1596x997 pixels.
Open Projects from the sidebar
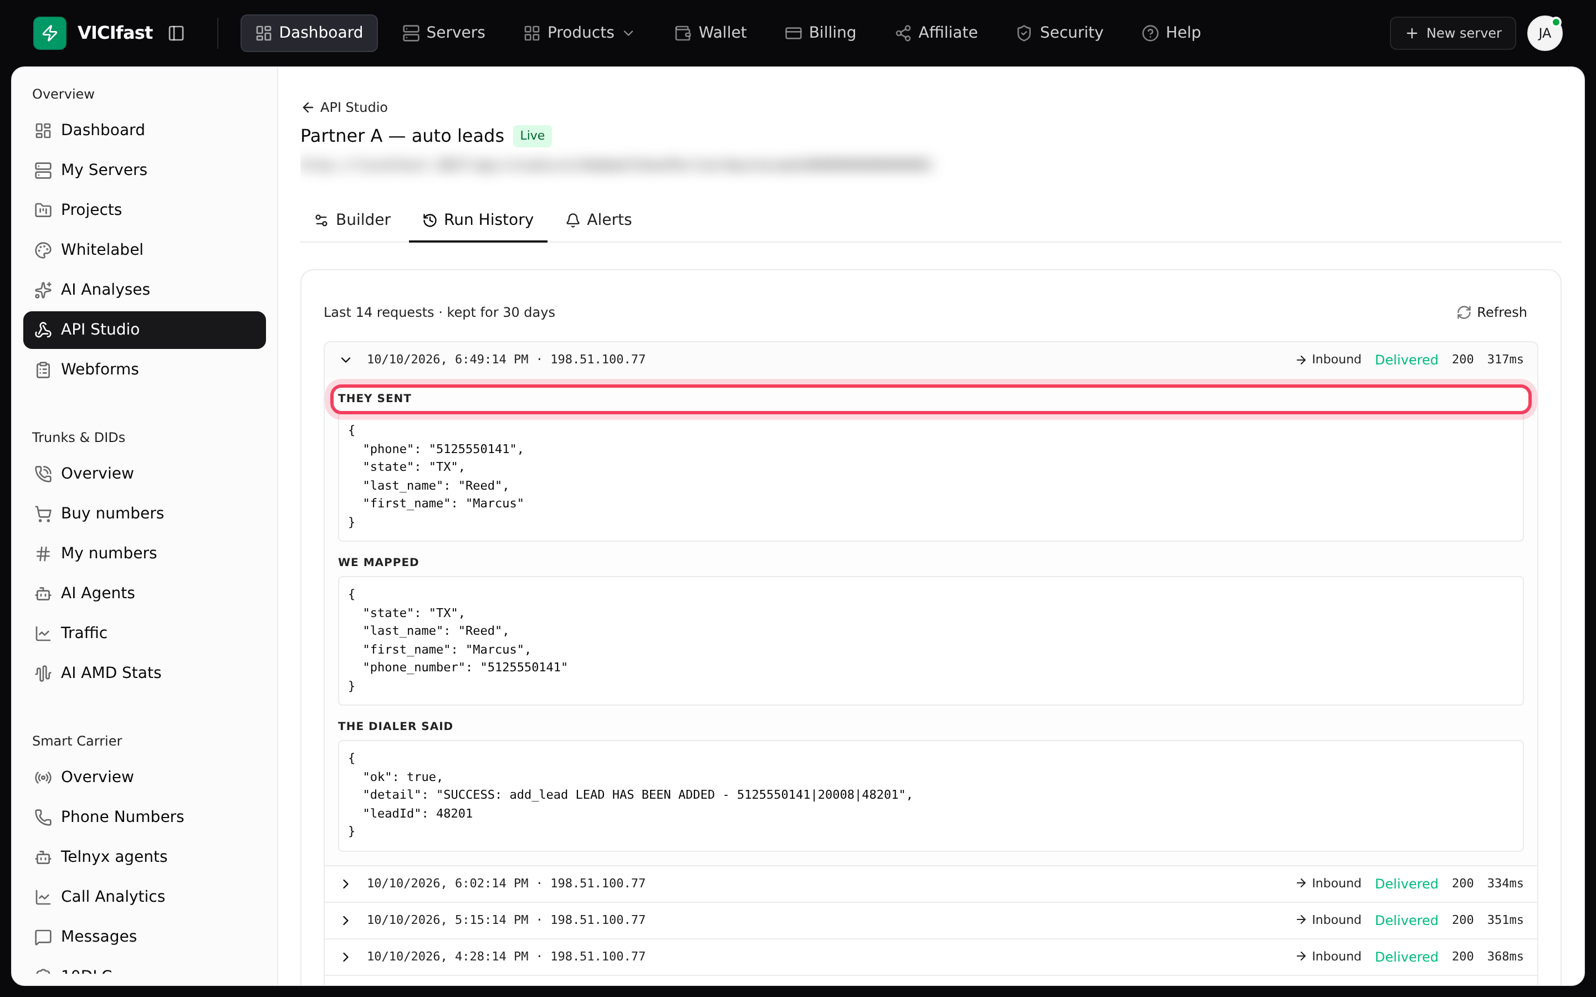(145, 210)
